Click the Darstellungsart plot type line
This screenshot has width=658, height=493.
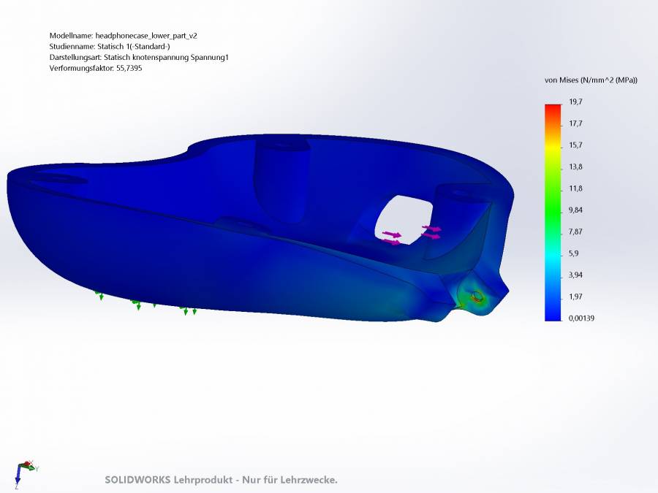click(x=138, y=57)
